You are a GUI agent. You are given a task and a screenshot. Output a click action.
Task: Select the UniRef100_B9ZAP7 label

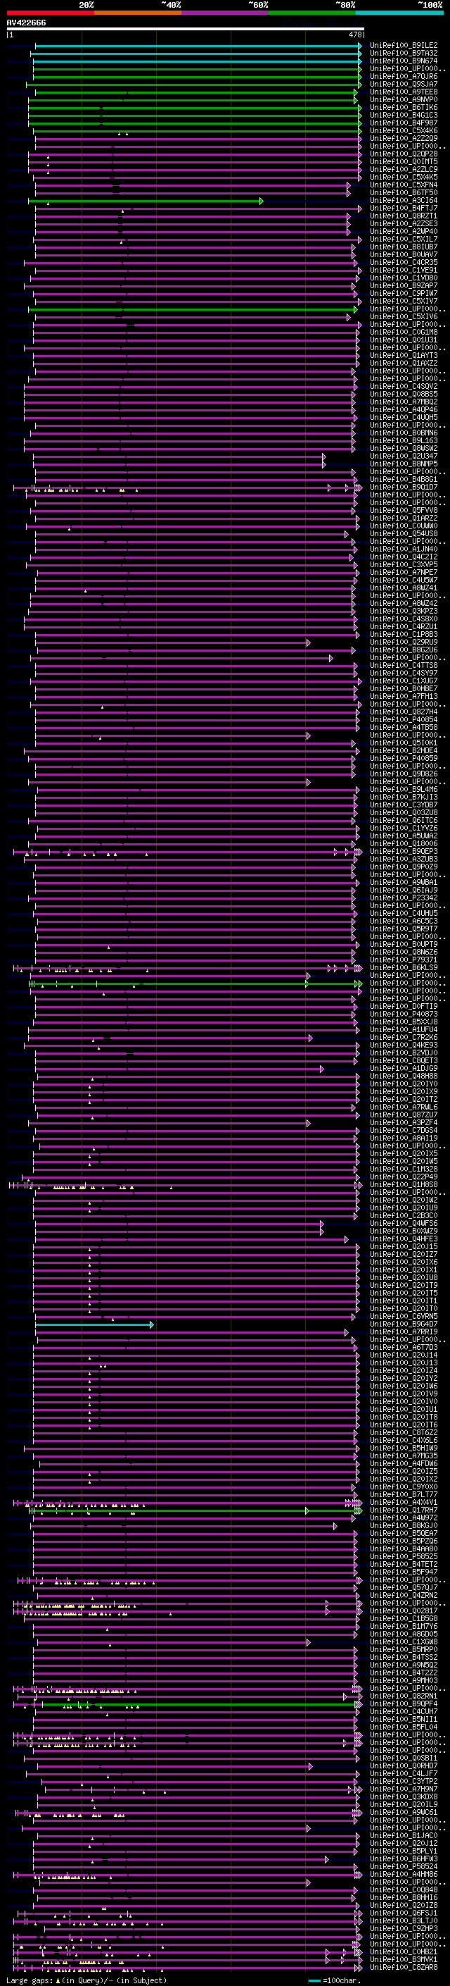404,286
